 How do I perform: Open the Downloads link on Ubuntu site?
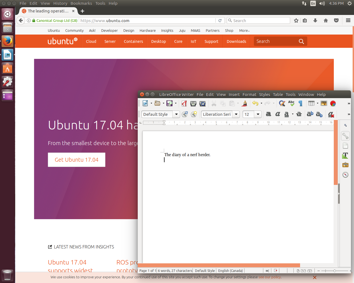click(236, 41)
